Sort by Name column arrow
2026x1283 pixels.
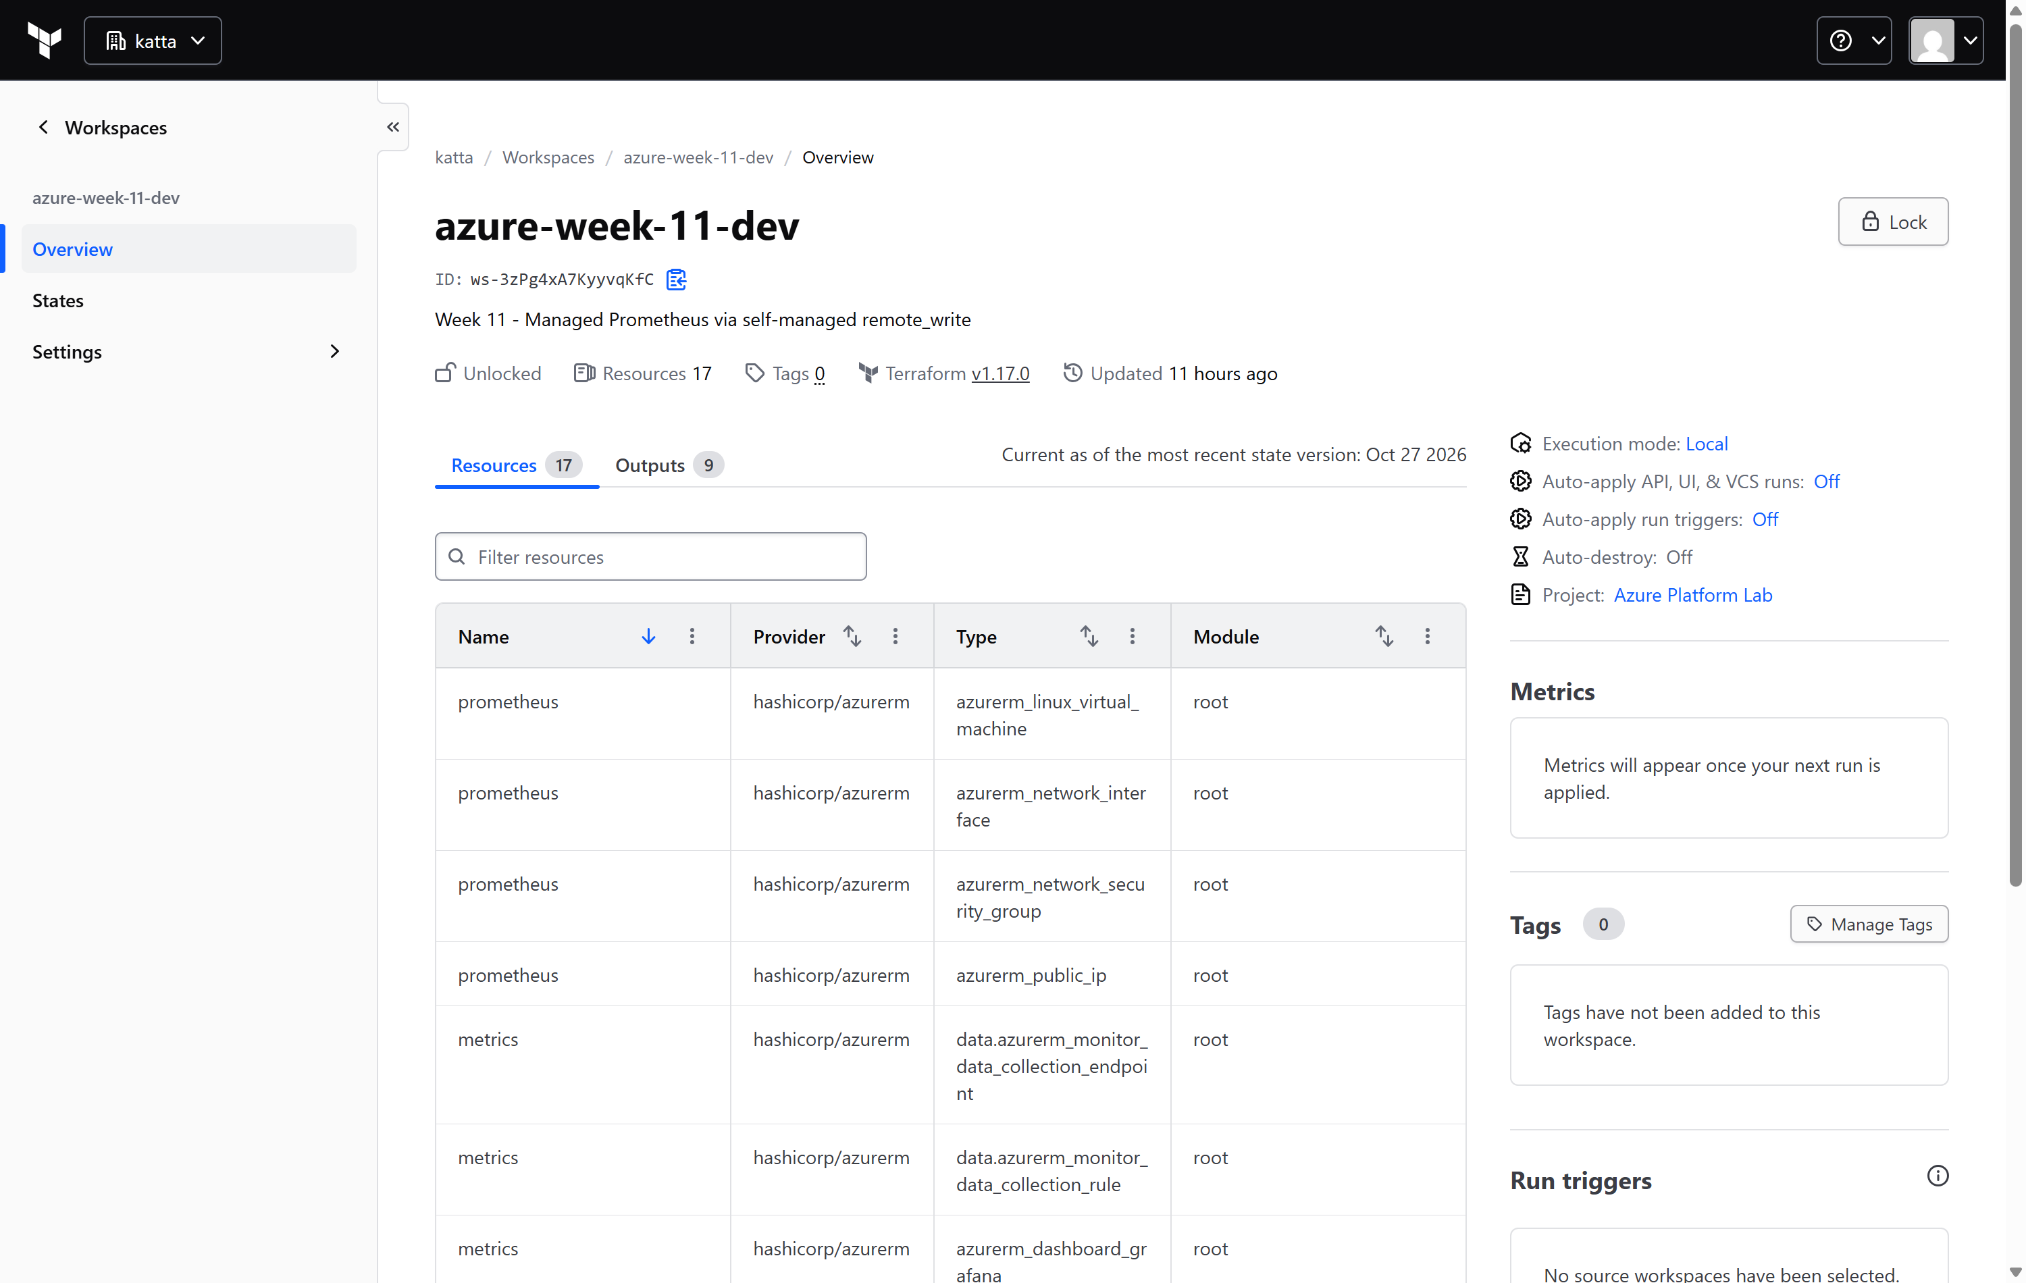point(648,636)
